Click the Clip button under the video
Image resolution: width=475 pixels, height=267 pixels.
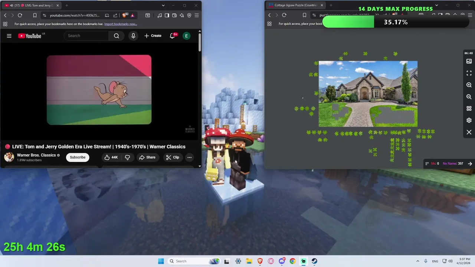(173, 157)
